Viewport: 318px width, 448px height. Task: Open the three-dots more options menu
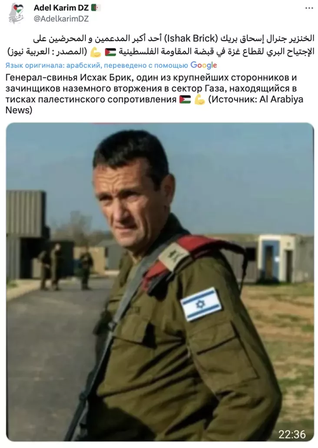[x=309, y=8]
